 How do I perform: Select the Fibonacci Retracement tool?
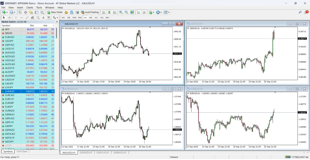[x=32, y=18]
